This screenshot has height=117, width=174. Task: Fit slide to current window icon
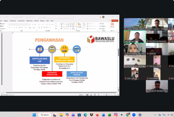coord(118,95)
